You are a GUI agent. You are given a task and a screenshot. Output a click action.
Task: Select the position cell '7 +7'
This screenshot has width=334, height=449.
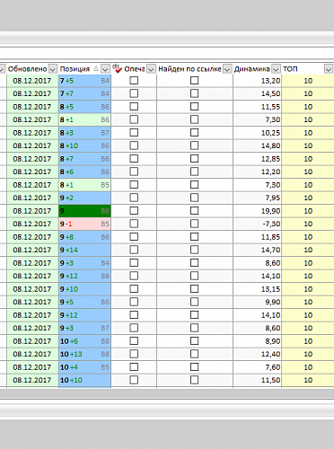pyautogui.click(x=84, y=93)
